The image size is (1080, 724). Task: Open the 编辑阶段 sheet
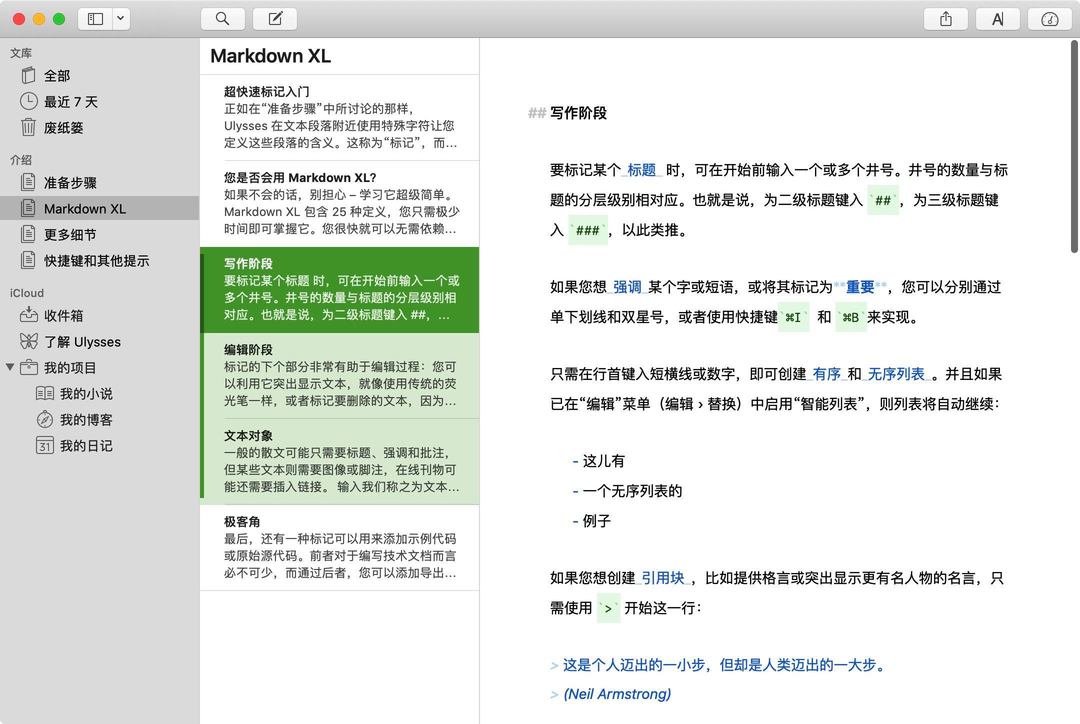pos(339,375)
